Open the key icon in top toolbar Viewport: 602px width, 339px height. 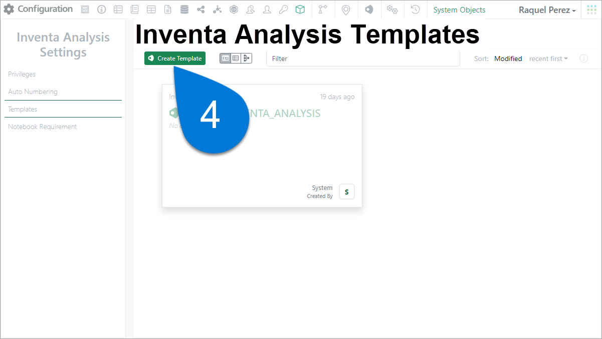284,9
